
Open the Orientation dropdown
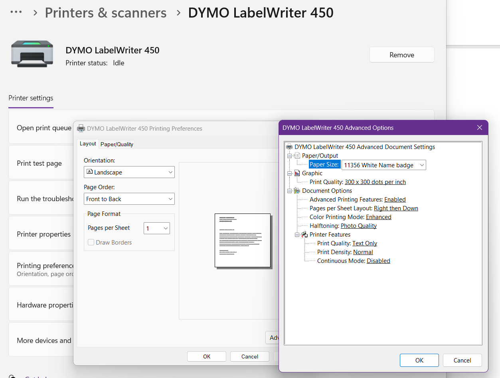point(129,172)
